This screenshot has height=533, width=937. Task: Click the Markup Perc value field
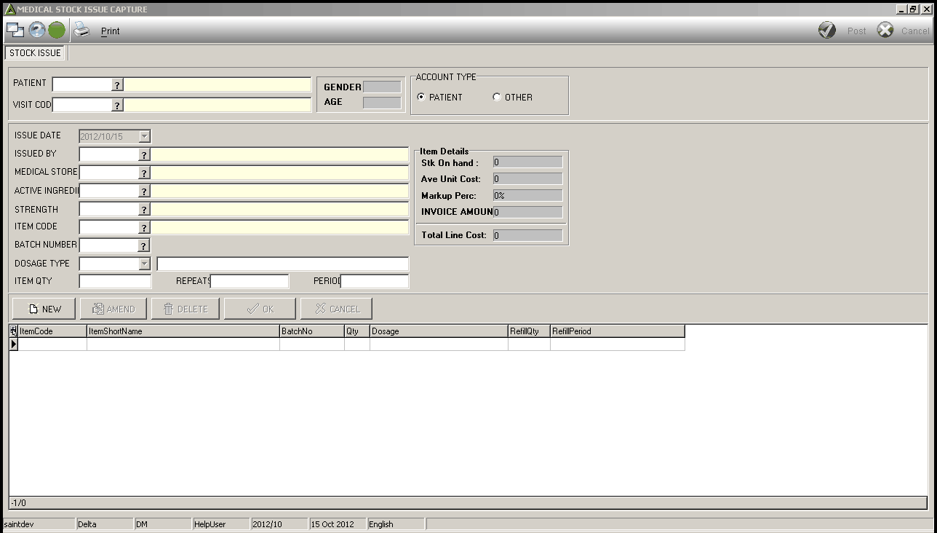click(x=527, y=196)
